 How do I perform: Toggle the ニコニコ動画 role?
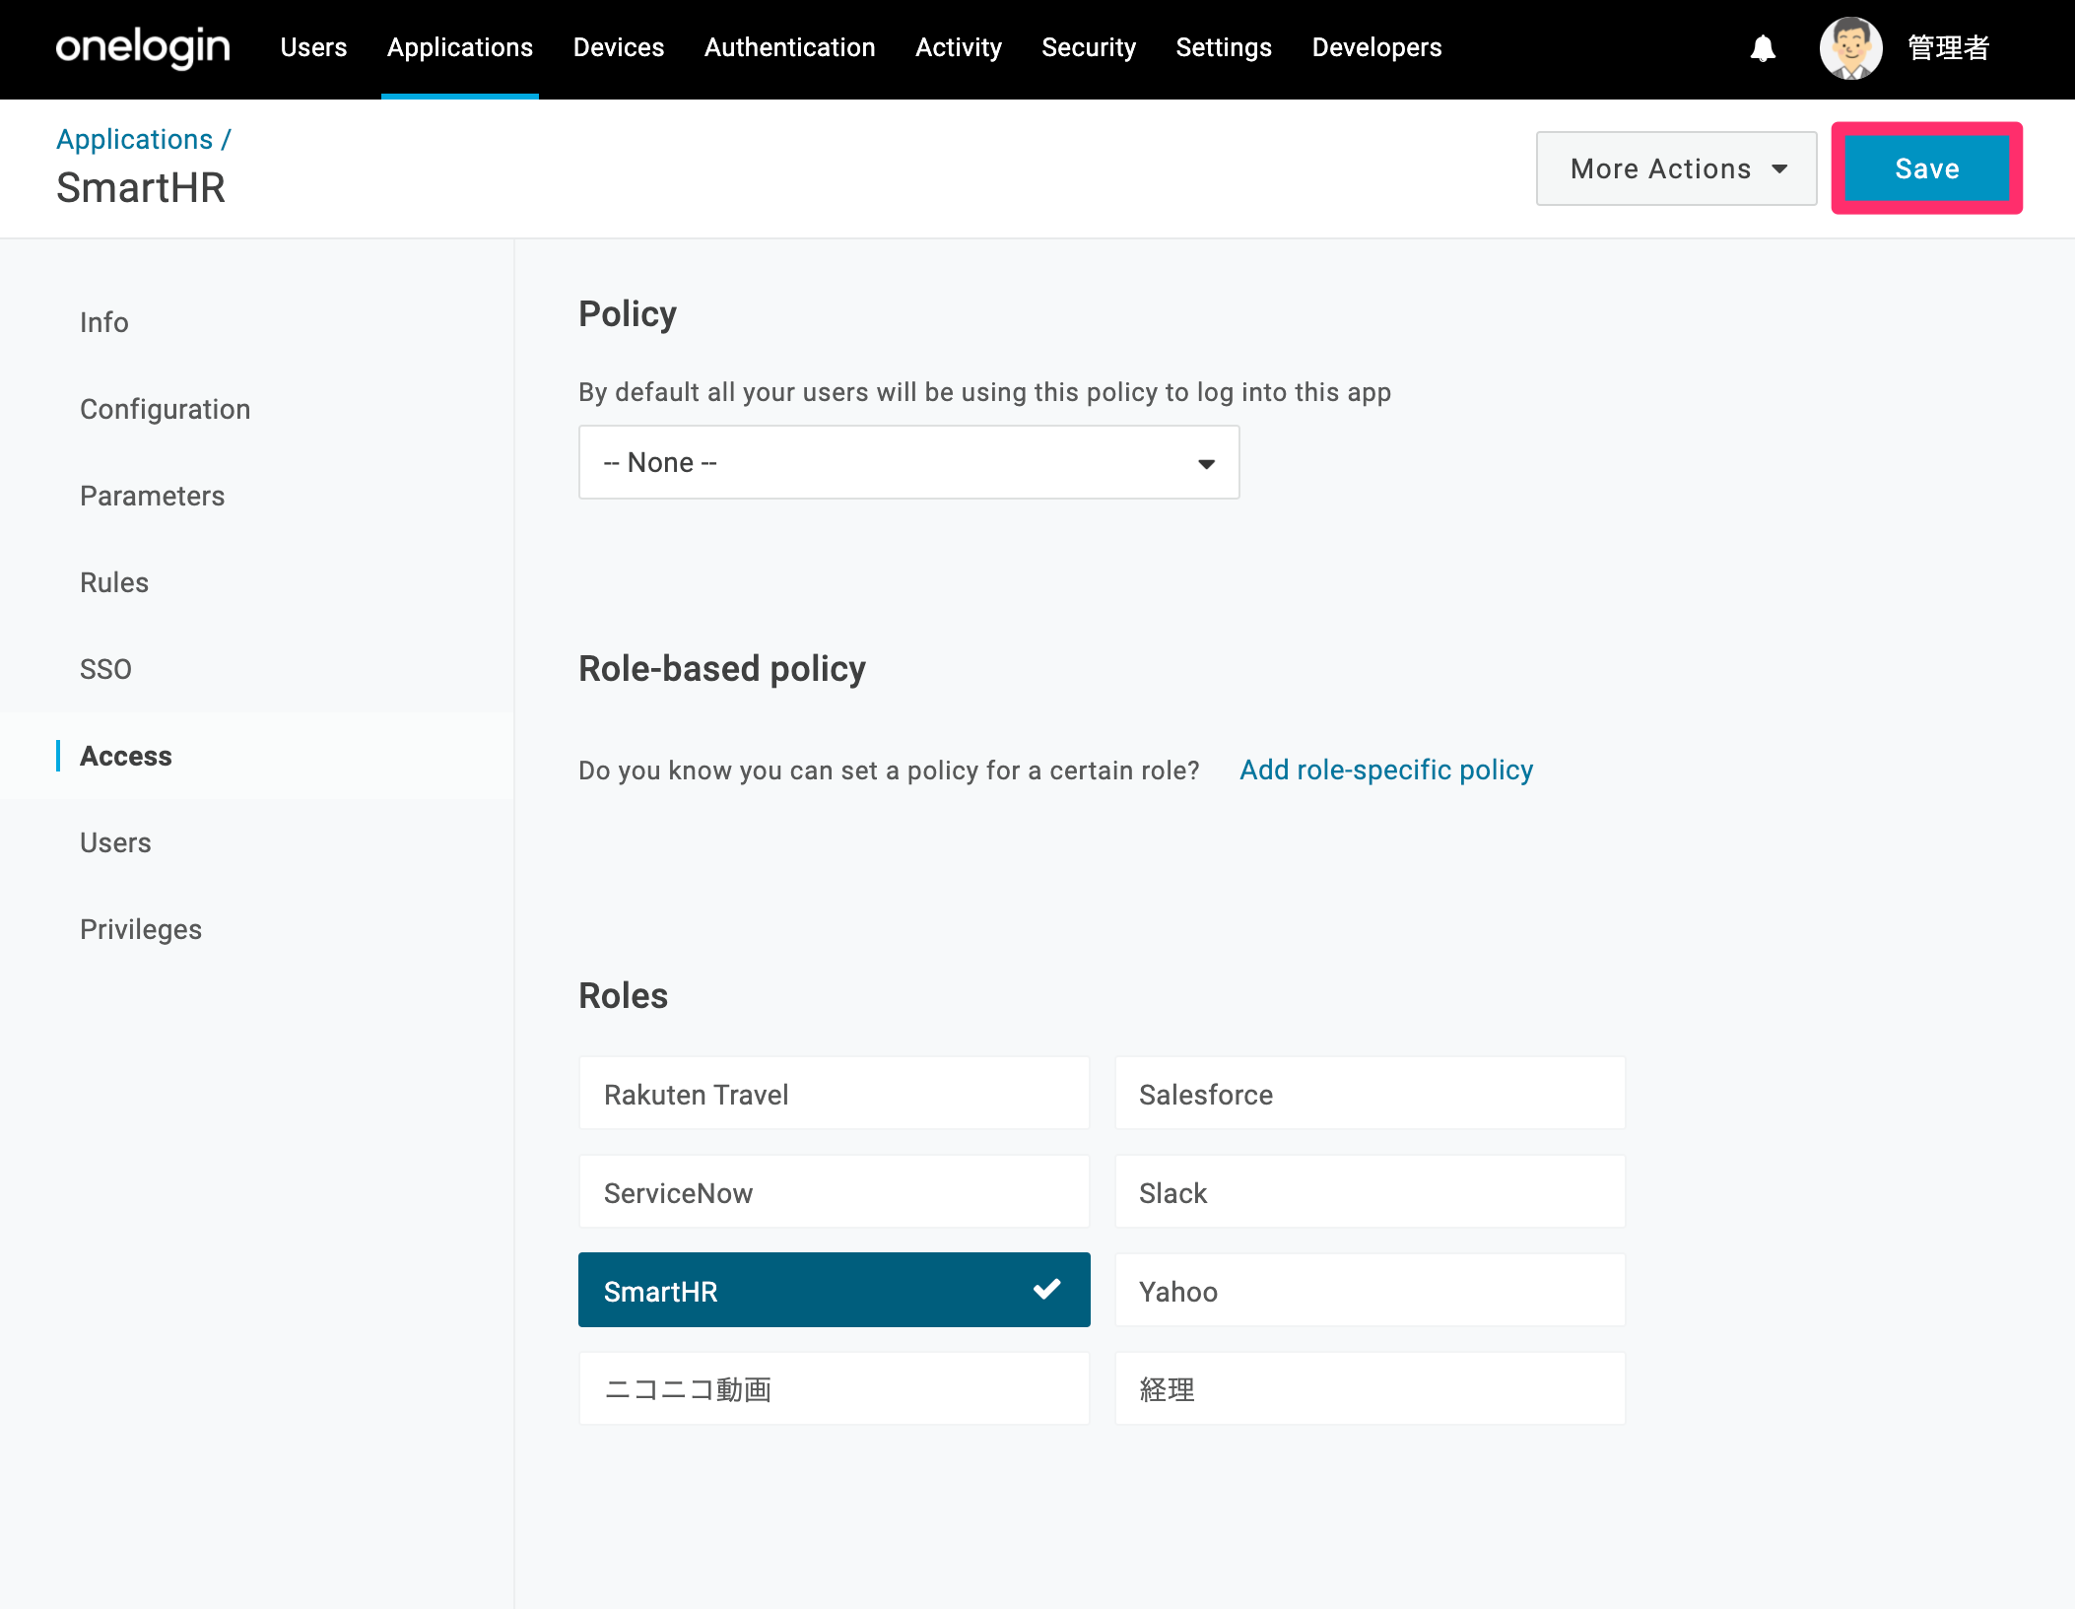pyautogui.click(x=834, y=1389)
